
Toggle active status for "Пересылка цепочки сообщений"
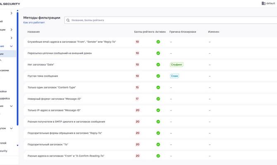(158, 53)
